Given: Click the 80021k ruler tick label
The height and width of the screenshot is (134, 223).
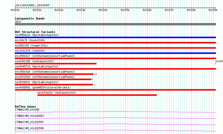Looking at the screenshot, I should [x=37, y=10].
